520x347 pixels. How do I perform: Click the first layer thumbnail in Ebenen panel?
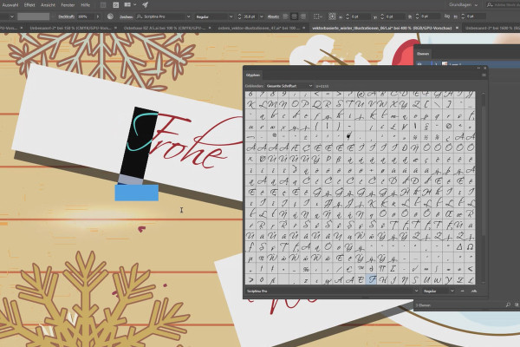445,64
